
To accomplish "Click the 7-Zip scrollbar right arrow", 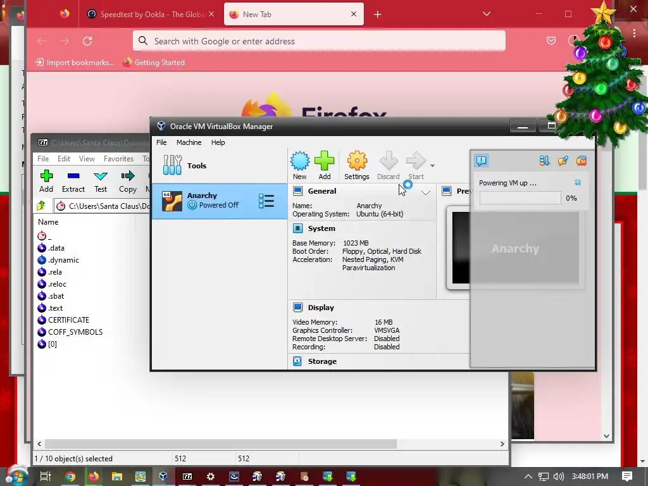I will point(502,444).
